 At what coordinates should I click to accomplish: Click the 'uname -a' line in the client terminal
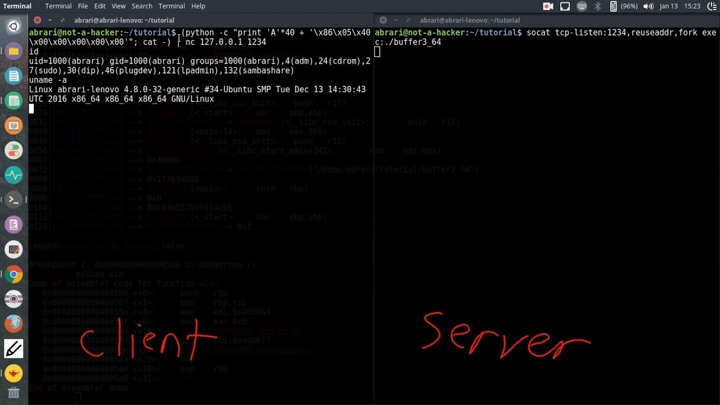coord(48,80)
